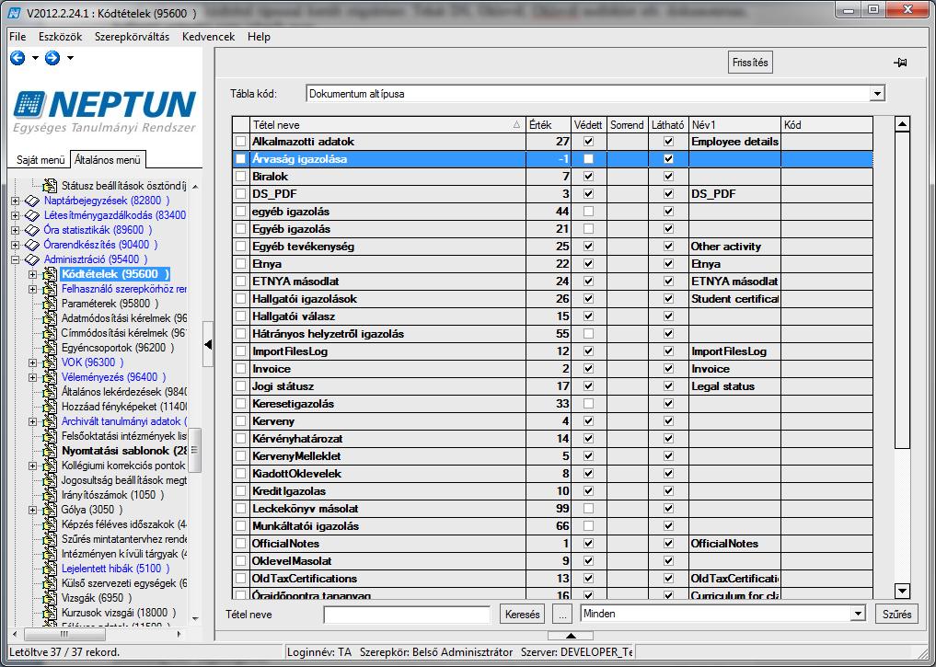
Task: Collapse the Adminisztráció tree node
Action: coord(16,259)
